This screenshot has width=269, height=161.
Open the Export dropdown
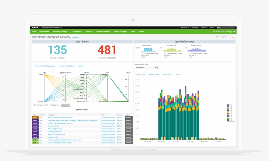(x=225, y=37)
